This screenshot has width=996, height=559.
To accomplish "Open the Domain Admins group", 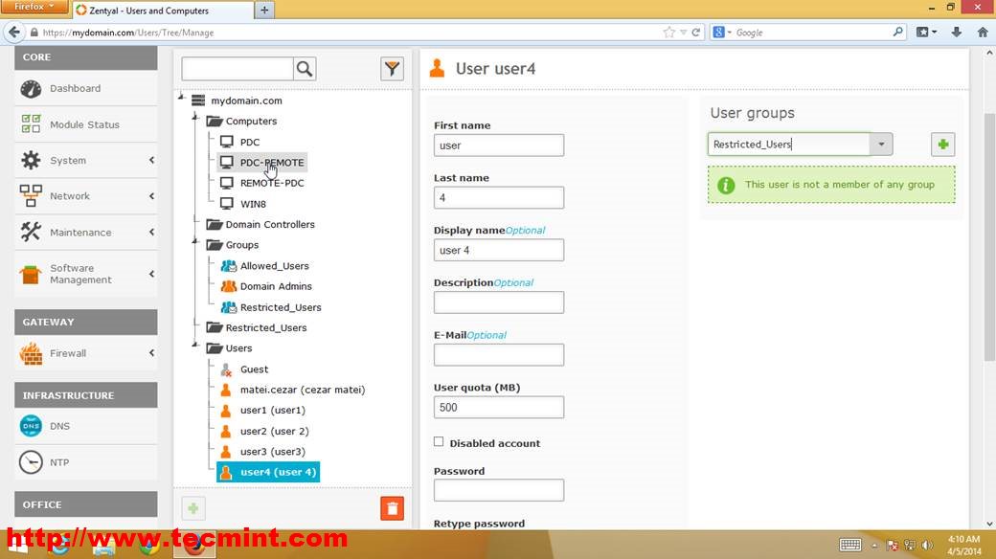I will pos(276,286).
